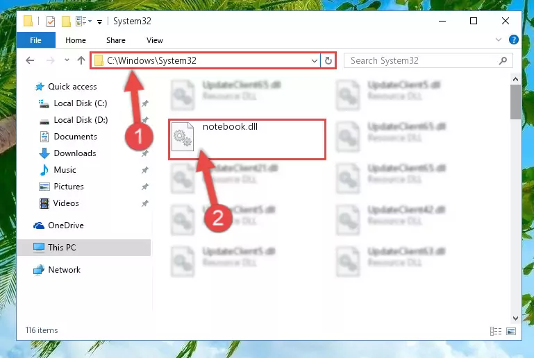
Task: Switch to Large icons view in status bar
Action: (511, 331)
